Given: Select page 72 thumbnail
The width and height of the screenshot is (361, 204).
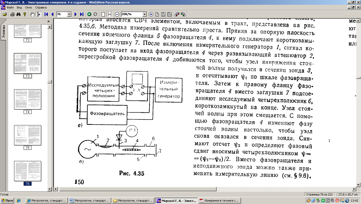Looking at the screenshot, I should coord(27,31).
